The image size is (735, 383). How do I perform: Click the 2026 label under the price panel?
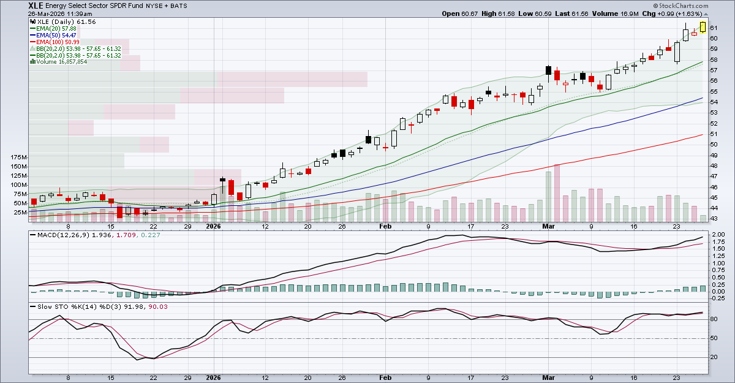coord(213,226)
